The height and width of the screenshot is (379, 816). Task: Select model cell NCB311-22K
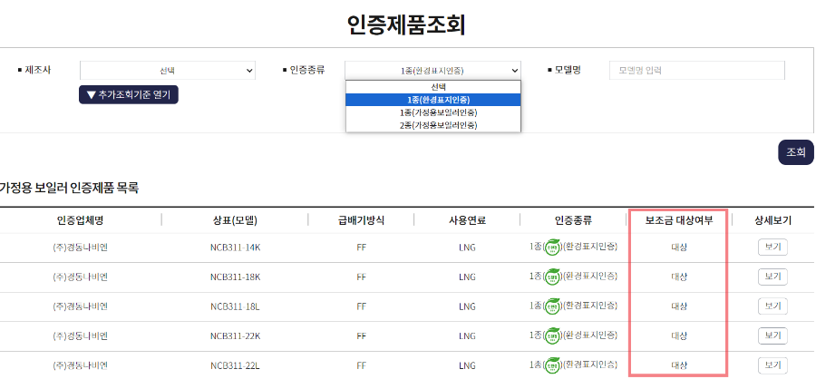click(x=235, y=335)
